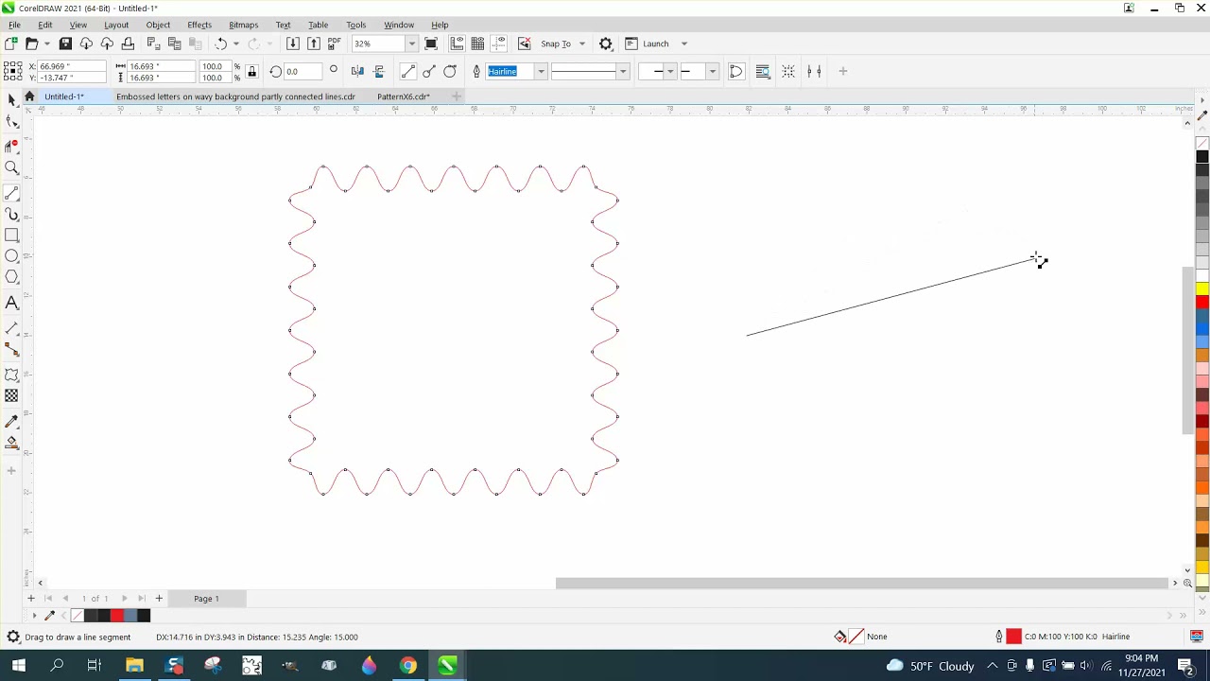Open the Layout menu
Image resolution: width=1210 pixels, height=681 pixels.
[116, 25]
